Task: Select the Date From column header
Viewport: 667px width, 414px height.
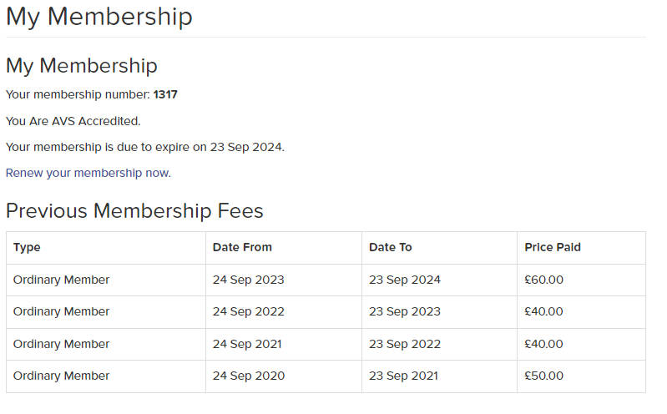Action: point(242,247)
